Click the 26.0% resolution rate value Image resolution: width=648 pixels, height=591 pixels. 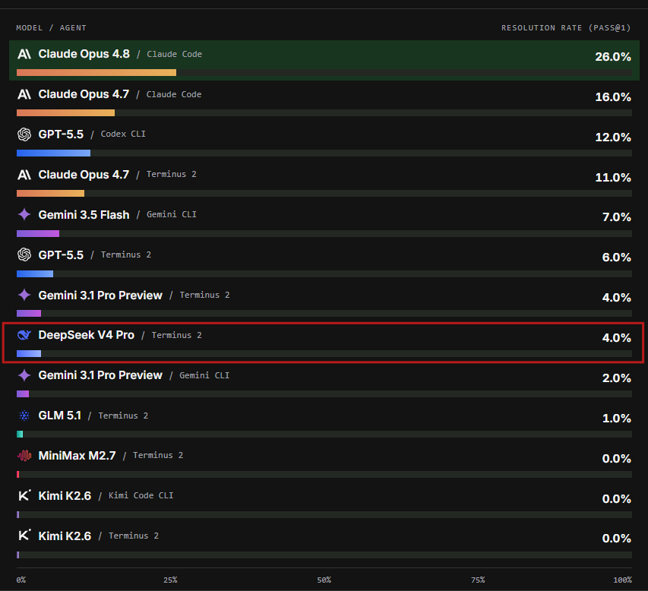pos(613,57)
